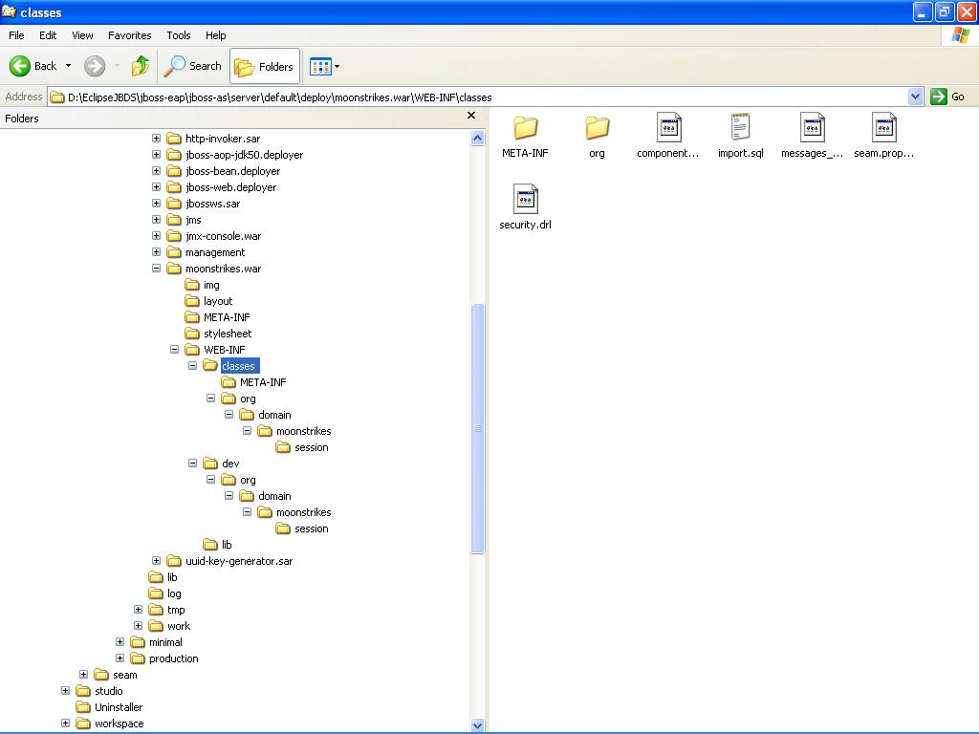Open the Search toolbar button
The height and width of the screenshot is (734, 979).
click(x=192, y=66)
